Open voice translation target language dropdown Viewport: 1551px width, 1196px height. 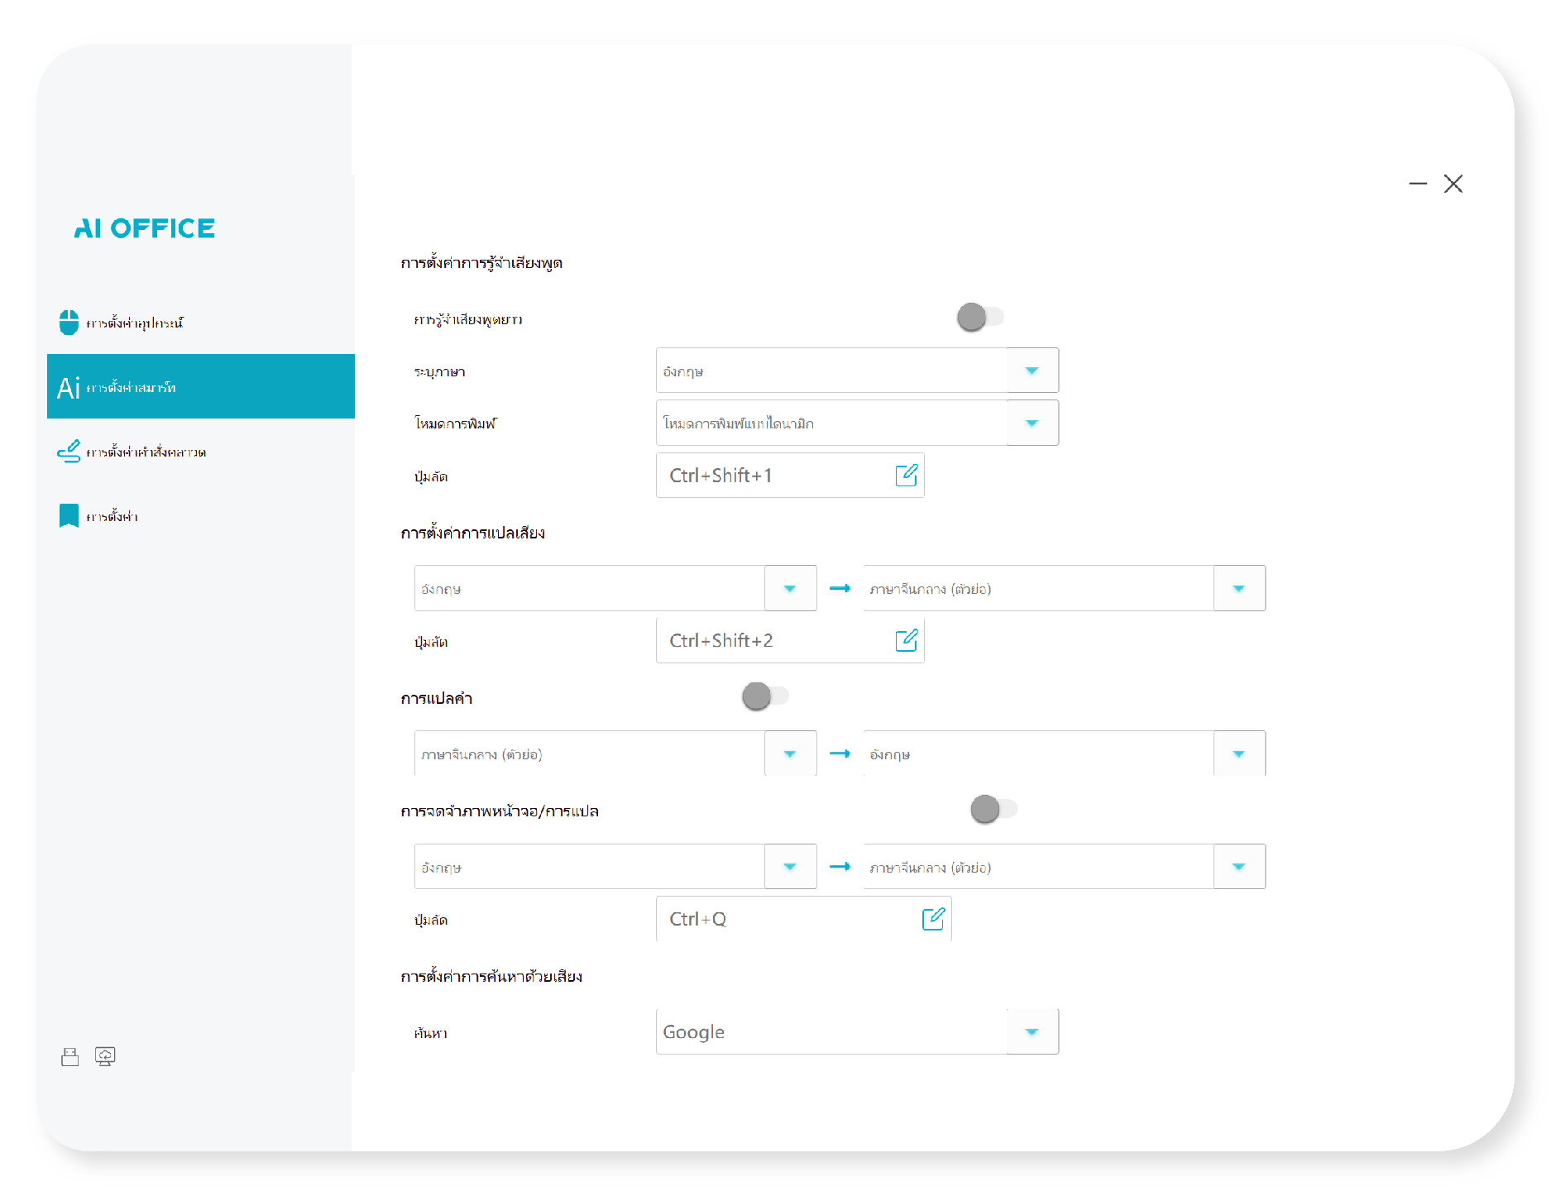click(x=1238, y=589)
